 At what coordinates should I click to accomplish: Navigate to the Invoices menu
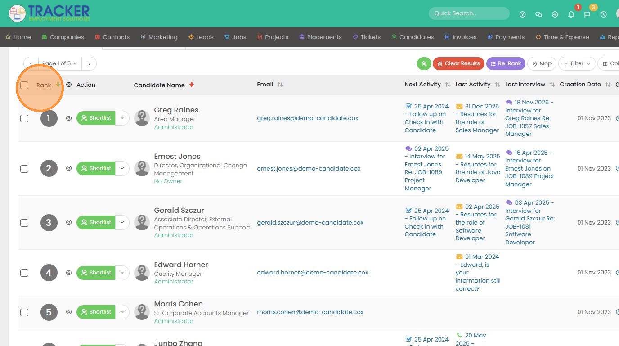(x=460, y=37)
